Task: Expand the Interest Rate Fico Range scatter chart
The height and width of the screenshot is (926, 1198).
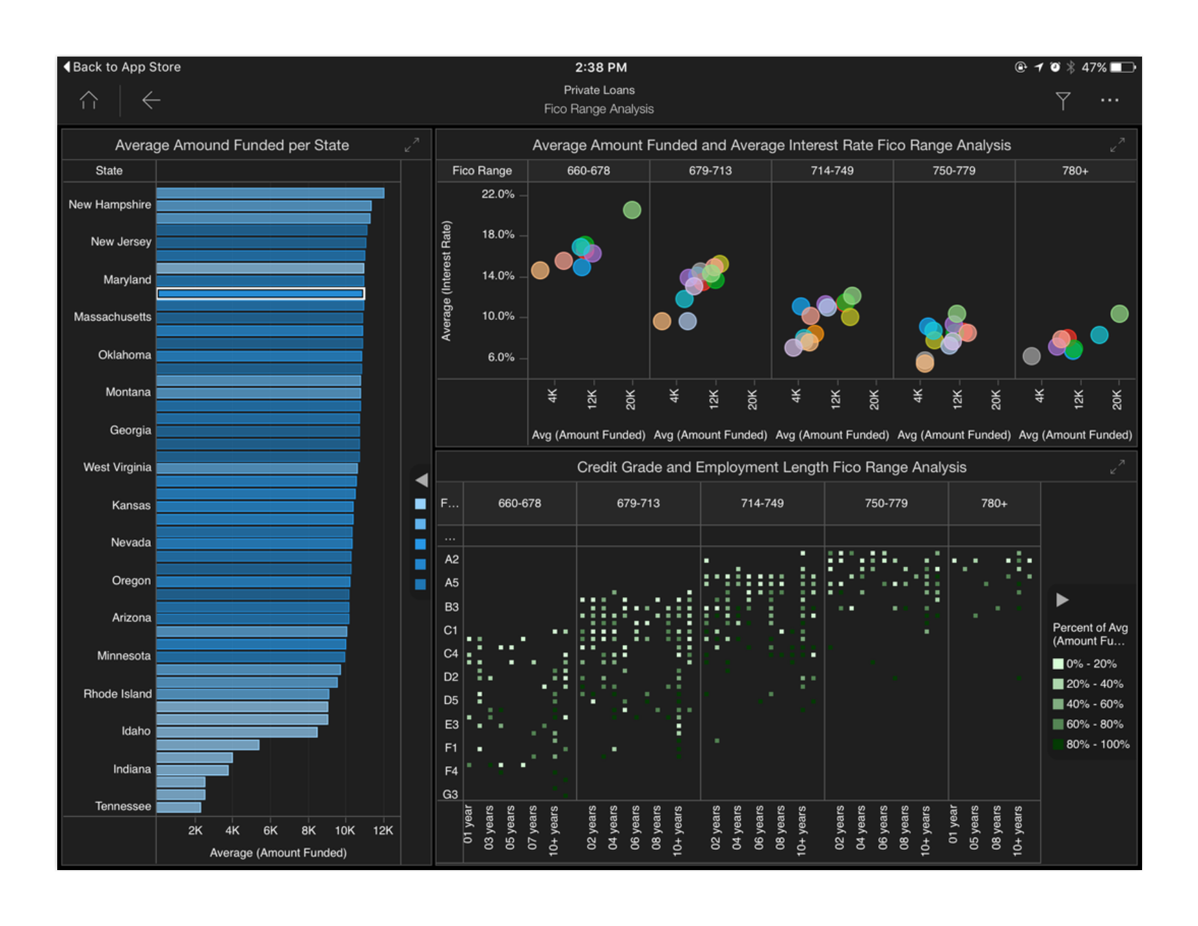Action: 1117,145
